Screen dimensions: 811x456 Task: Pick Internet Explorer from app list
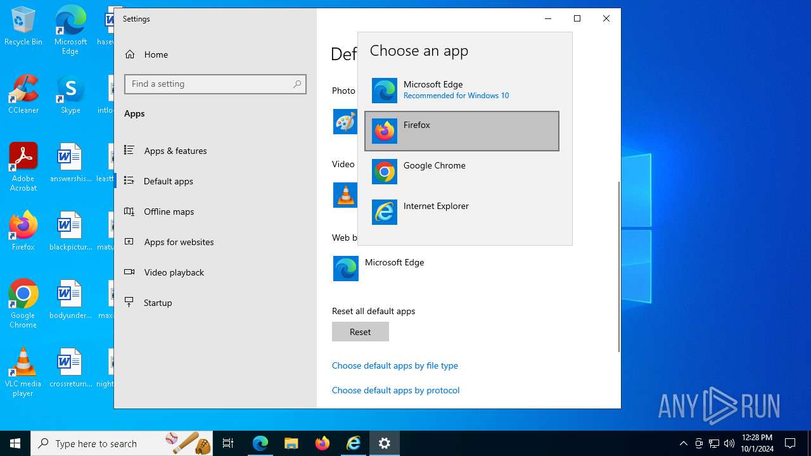click(x=461, y=212)
